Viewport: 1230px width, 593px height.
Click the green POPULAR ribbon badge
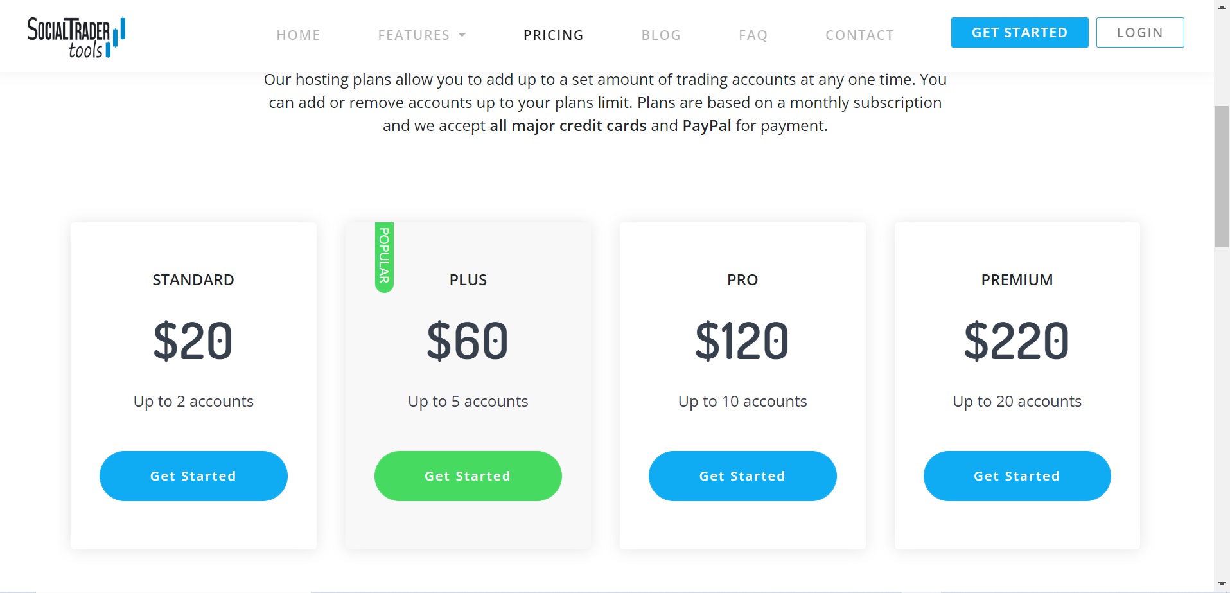tap(384, 257)
